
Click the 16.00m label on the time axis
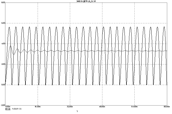(x=38, y=107)
